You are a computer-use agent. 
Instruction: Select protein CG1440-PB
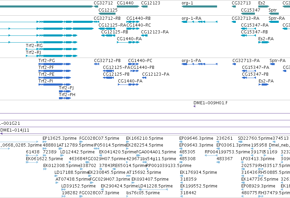[x=142, y=67]
